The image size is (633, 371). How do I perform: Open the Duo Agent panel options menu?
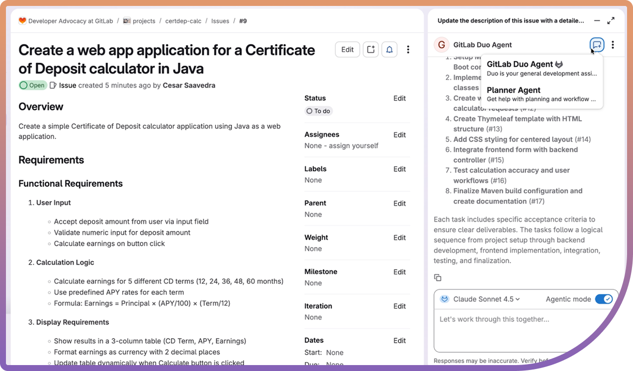(613, 45)
